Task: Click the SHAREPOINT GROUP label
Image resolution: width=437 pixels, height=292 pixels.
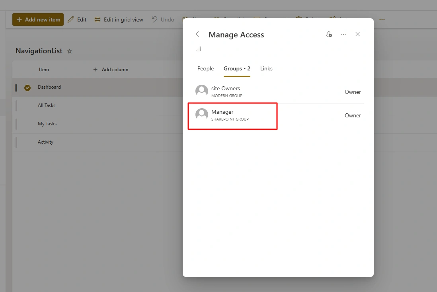Action: [x=230, y=119]
